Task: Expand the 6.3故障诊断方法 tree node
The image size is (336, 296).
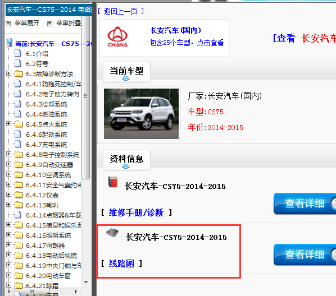Action: (x=8, y=73)
